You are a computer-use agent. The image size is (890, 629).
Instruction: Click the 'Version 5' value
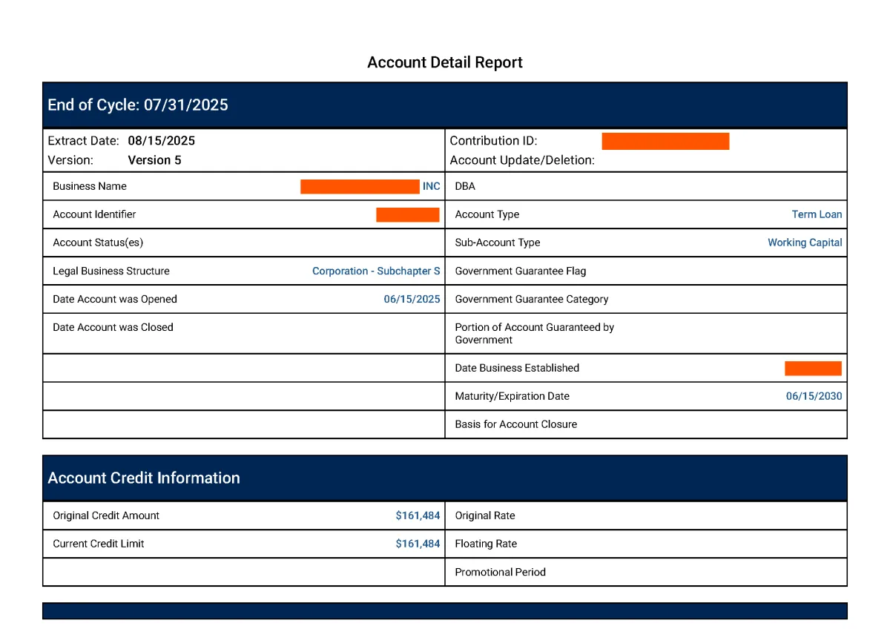(x=154, y=159)
